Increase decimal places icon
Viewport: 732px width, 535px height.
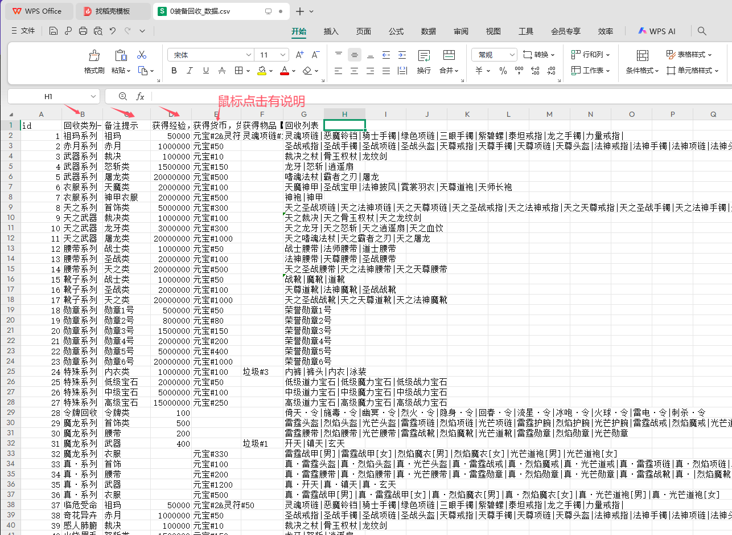(x=535, y=71)
